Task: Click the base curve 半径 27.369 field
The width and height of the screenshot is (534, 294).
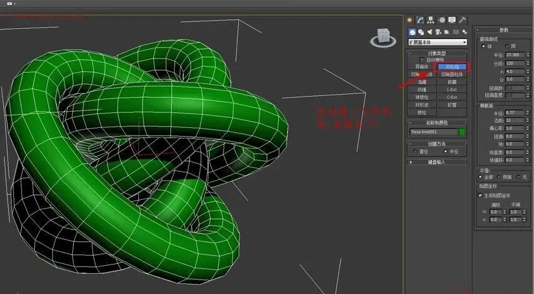Action: [515, 55]
